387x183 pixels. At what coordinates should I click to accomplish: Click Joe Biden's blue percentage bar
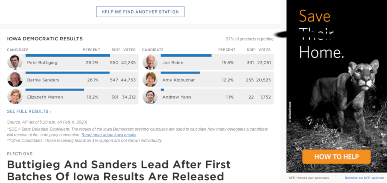[x=186, y=55]
